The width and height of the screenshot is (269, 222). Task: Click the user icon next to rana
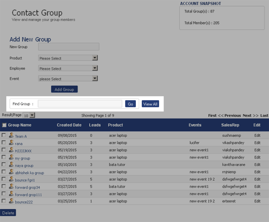pos(11,142)
